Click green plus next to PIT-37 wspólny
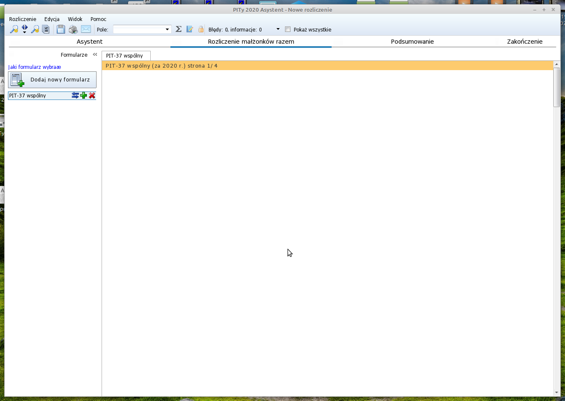The image size is (565, 401). coord(84,96)
